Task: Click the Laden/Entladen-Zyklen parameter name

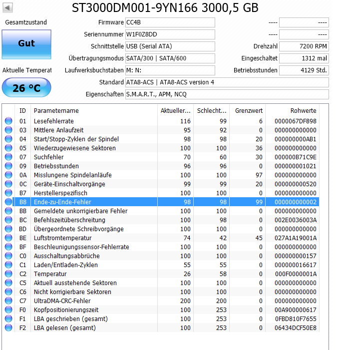Action: (x=66, y=265)
